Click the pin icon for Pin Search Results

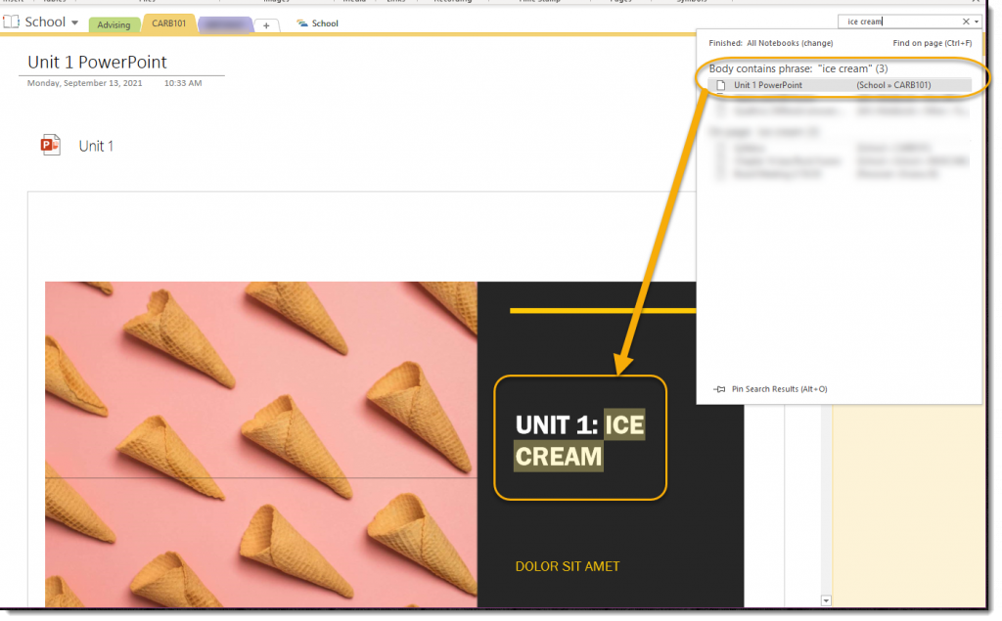click(x=720, y=389)
